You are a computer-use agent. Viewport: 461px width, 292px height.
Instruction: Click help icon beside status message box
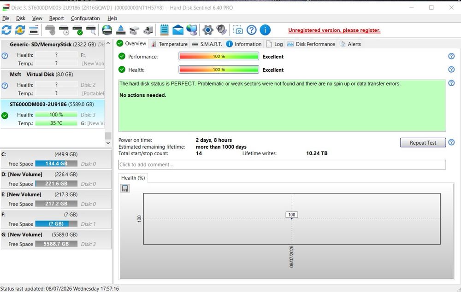(451, 83)
